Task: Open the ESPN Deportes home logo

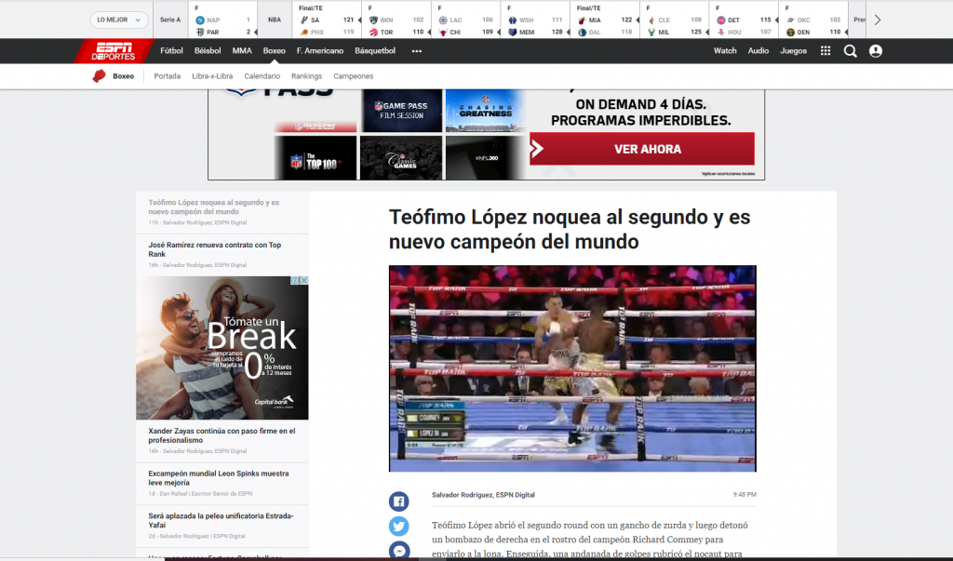Action: (113, 51)
